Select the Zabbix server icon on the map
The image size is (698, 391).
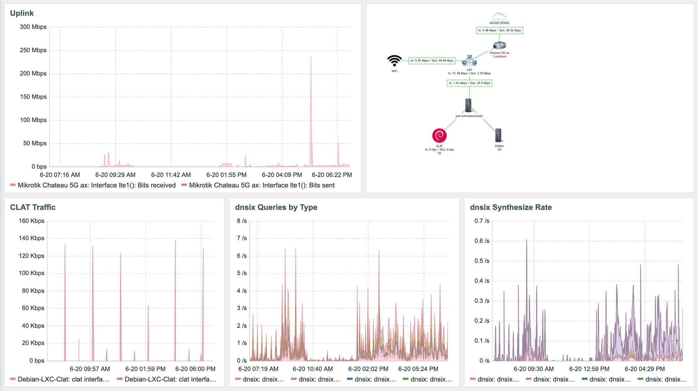498,135
